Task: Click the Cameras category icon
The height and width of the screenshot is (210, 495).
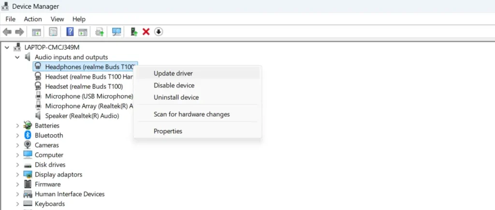Action: (28, 145)
